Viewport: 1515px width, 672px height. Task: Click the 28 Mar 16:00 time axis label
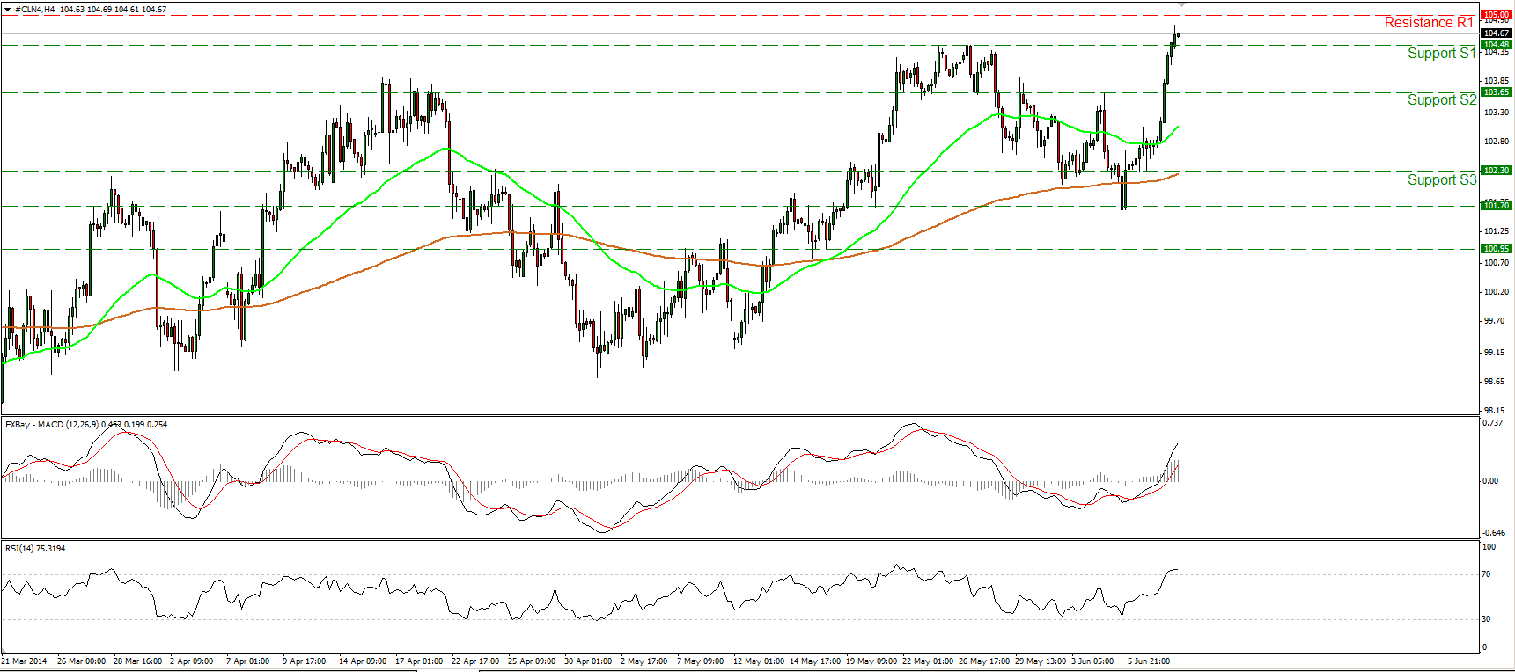point(138,661)
